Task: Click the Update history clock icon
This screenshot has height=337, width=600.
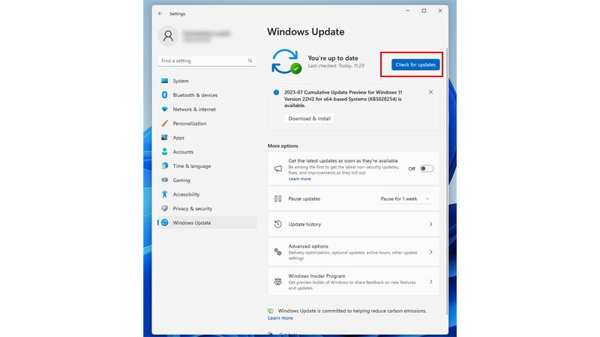Action: click(x=277, y=224)
